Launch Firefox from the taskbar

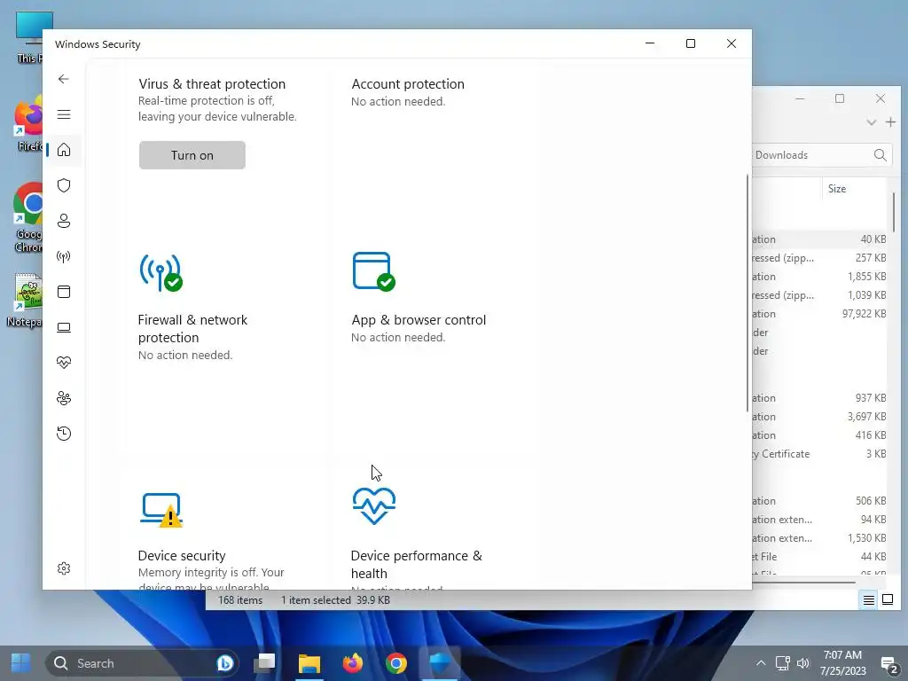point(353,663)
